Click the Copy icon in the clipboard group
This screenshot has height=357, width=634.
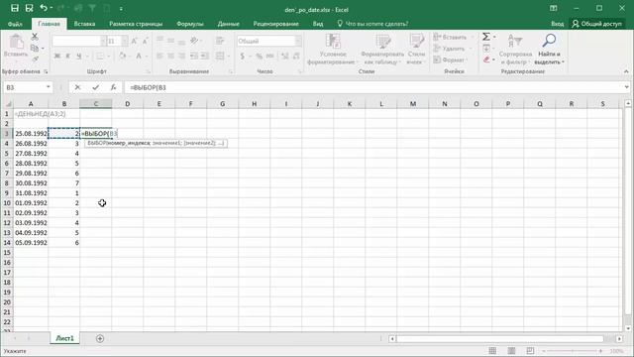click(x=35, y=49)
